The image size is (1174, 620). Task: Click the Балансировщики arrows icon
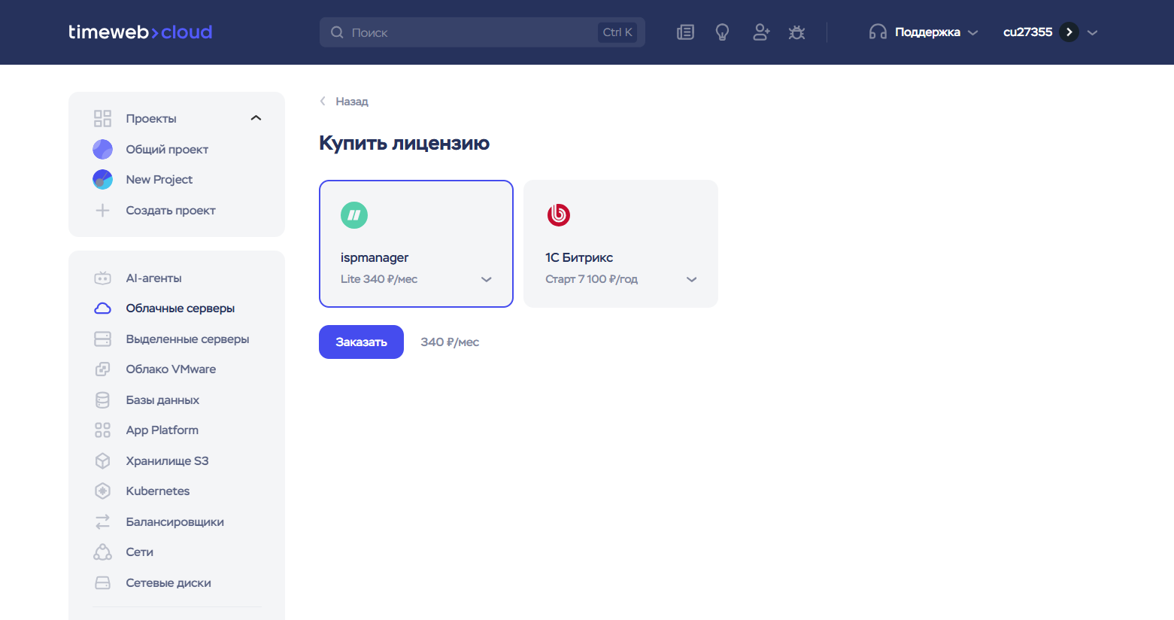(103, 521)
